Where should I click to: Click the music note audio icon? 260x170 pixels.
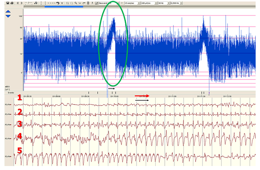36,3
